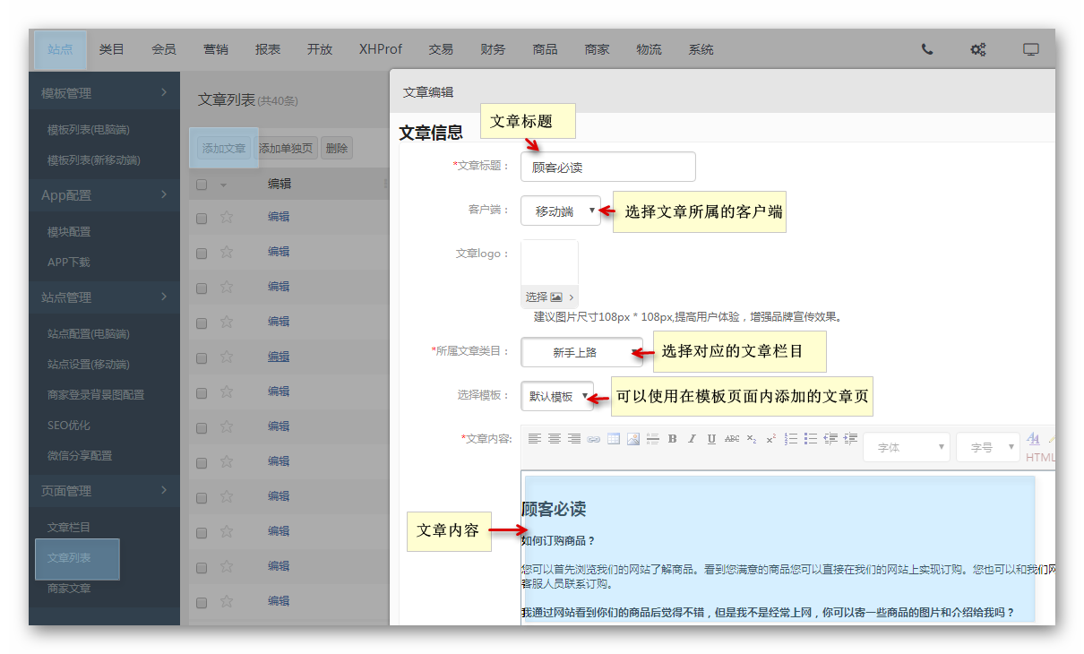This screenshot has height=654, width=1084.
Task: Click the 添加文章 button
Action: [x=224, y=148]
